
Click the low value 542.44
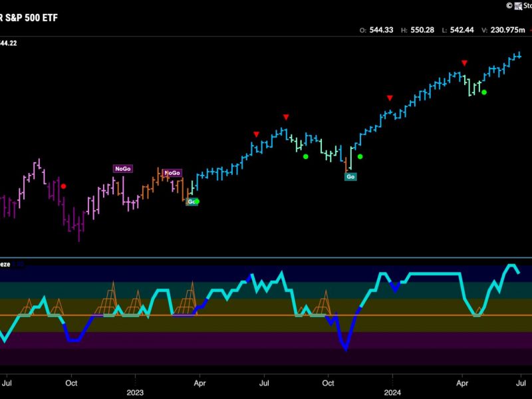(x=462, y=30)
